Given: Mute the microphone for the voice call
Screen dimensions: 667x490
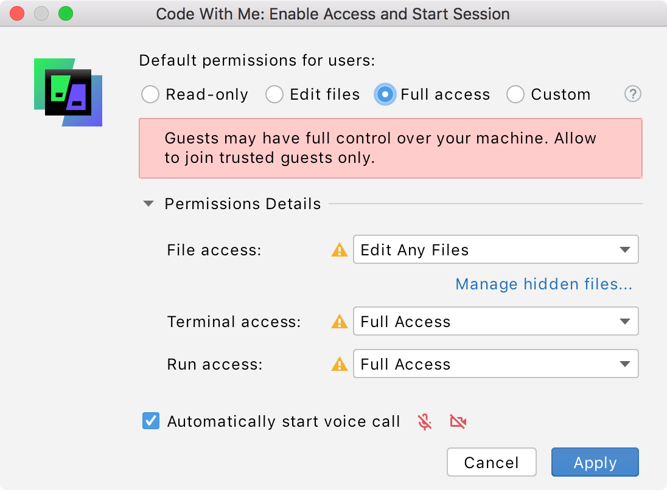Looking at the screenshot, I should pos(424,421).
